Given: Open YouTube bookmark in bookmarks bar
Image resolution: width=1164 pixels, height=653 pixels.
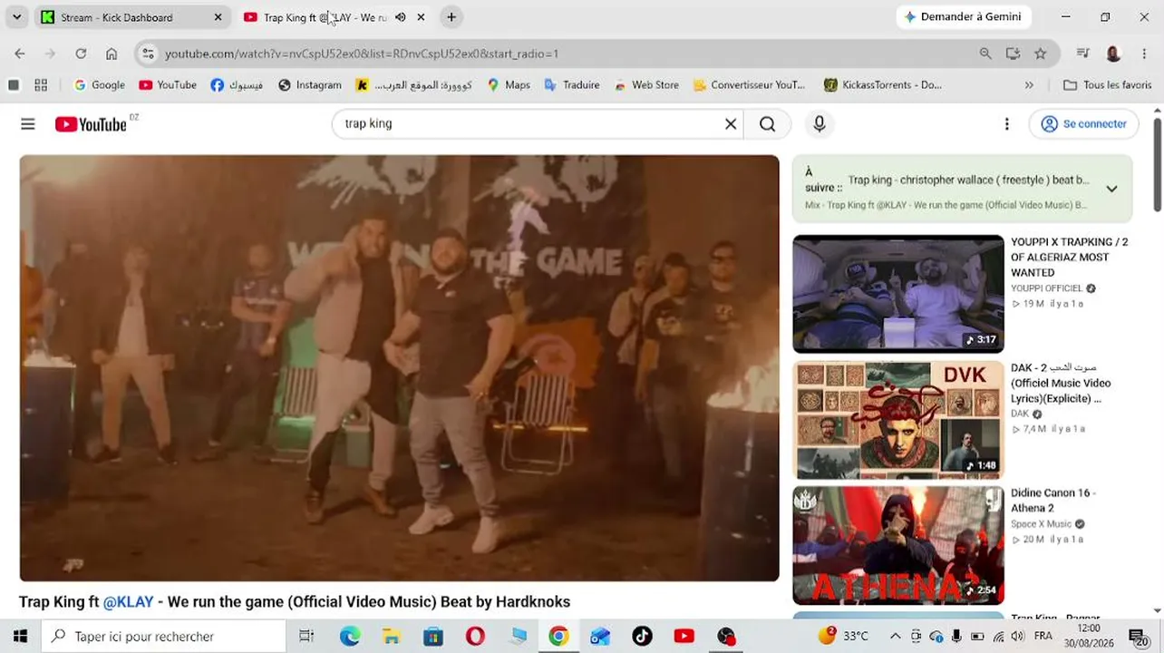Looking at the screenshot, I should 168,85.
